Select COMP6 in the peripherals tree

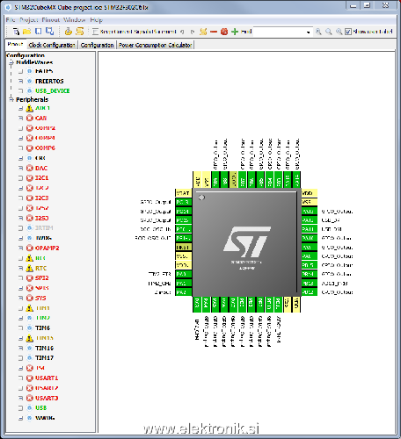(x=45, y=148)
